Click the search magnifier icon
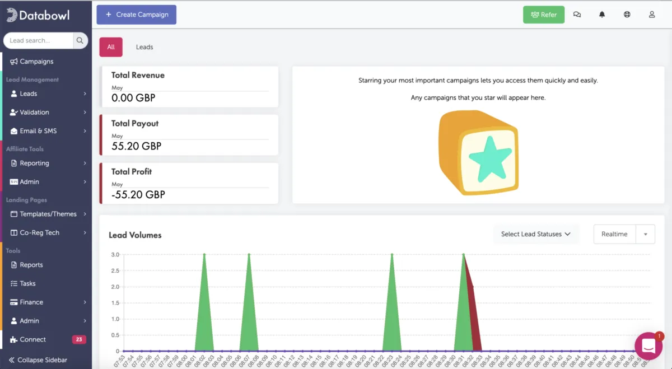Viewport: 672px width, 369px height. tap(80, 40)
